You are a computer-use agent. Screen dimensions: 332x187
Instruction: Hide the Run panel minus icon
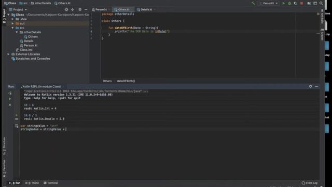click(x=316, y=86)
